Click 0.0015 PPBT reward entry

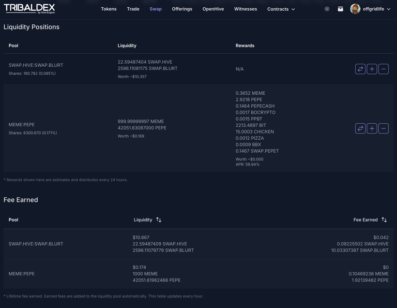249,119
